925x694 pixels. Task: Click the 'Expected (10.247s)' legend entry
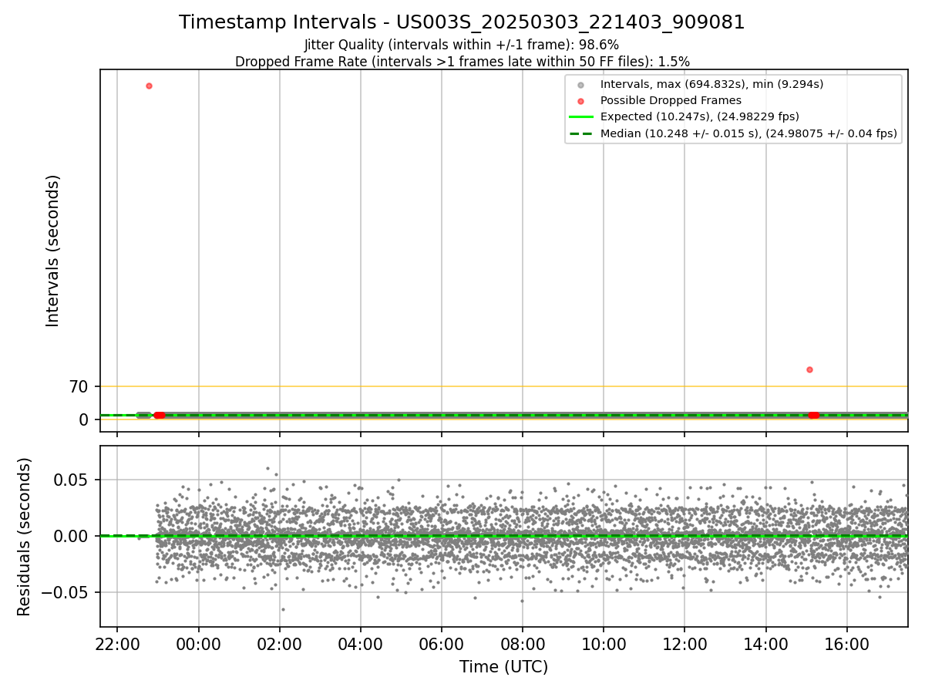point(699,116)
